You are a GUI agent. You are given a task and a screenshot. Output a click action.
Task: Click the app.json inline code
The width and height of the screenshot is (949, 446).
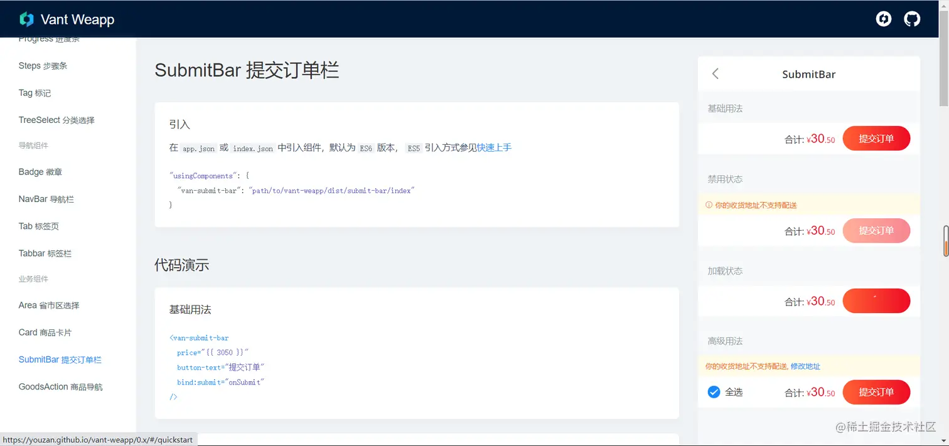coord(199,149)
